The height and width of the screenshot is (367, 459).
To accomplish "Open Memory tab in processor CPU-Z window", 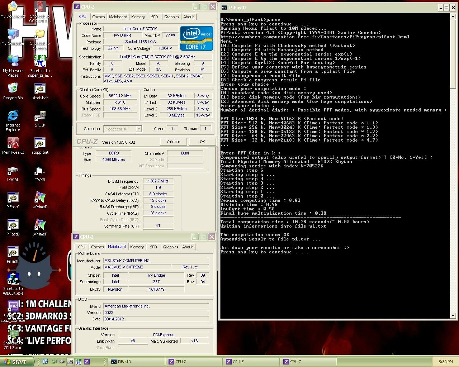I will pyautogui.click(x=138, y=17).
